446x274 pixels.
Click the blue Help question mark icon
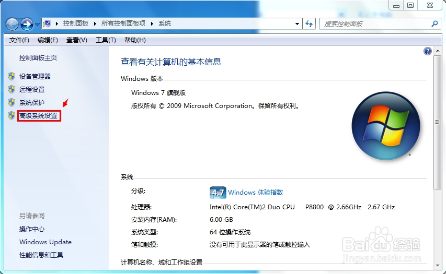pyautogui.click(x=428, y=51)
